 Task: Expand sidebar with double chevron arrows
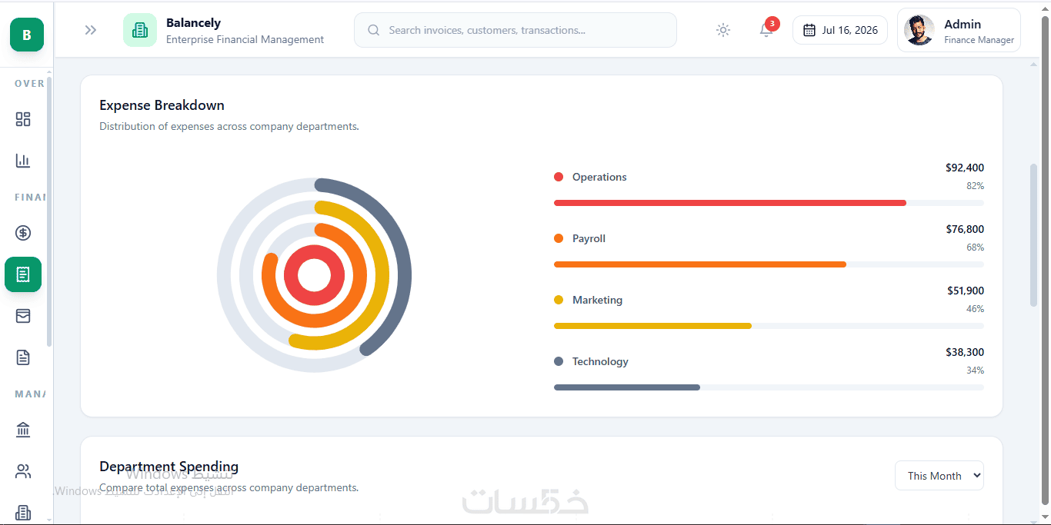pos(91,30)
